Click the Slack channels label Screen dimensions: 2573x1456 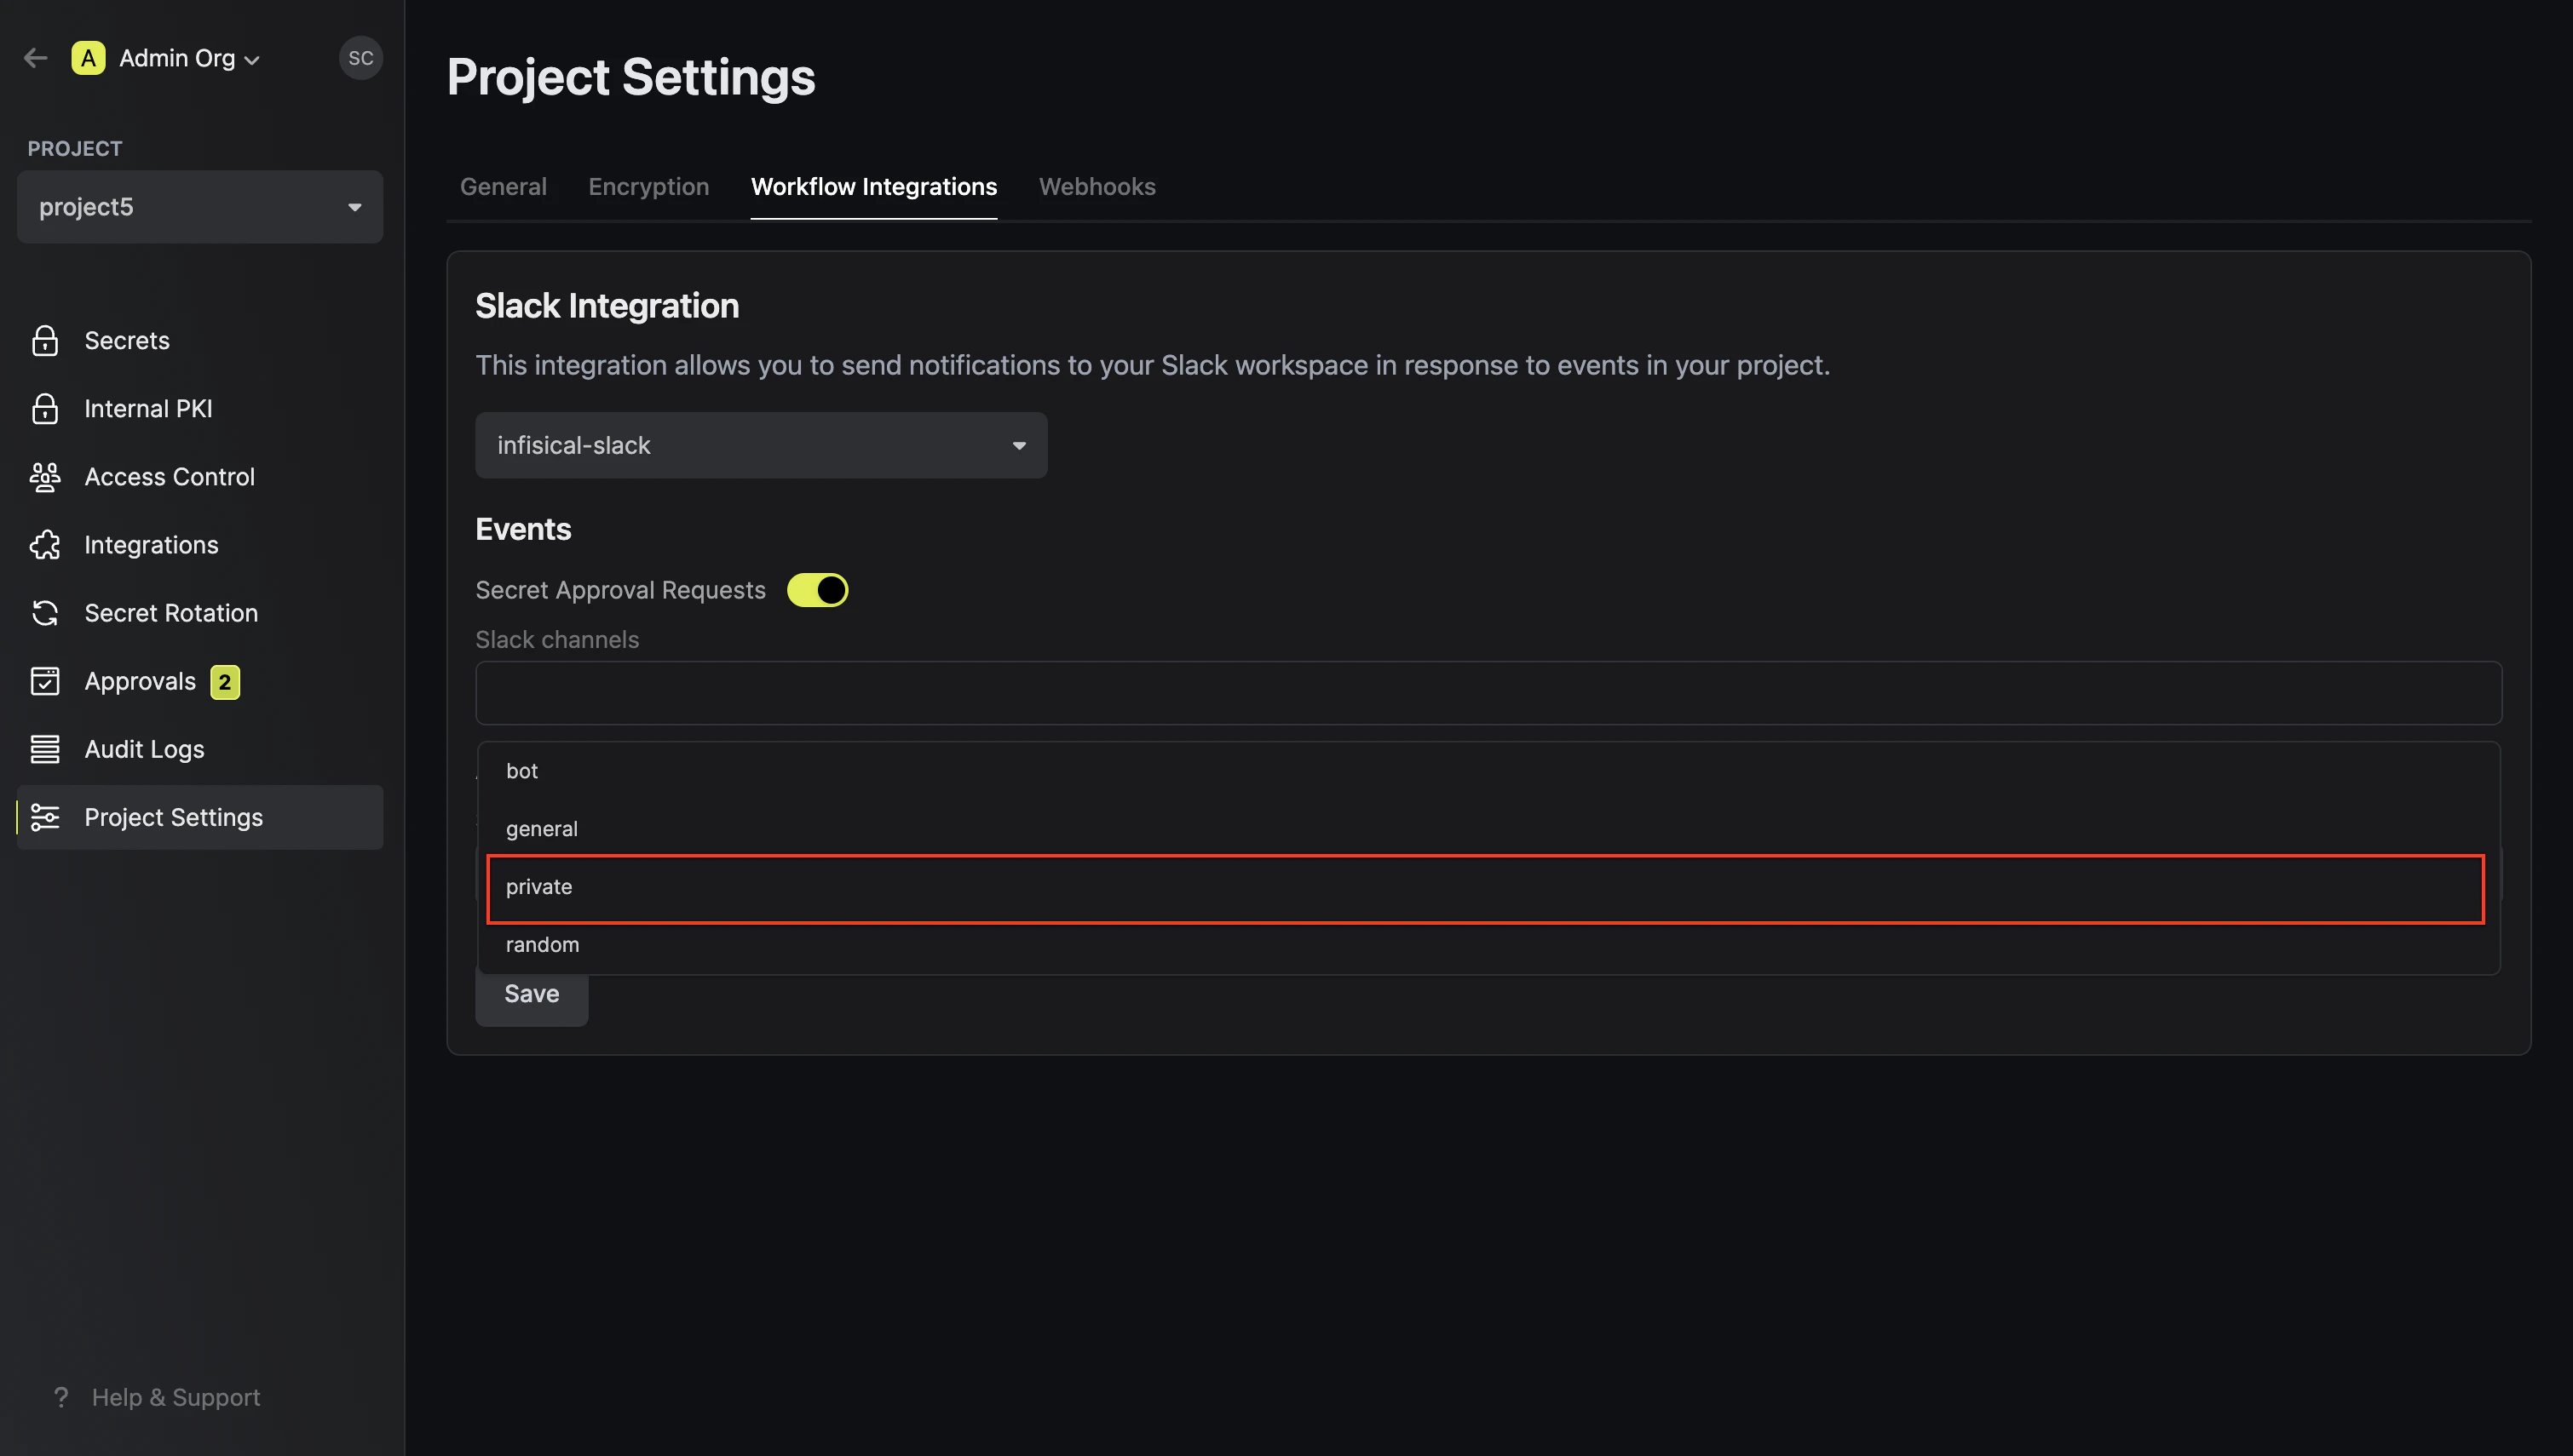(557, 640)
